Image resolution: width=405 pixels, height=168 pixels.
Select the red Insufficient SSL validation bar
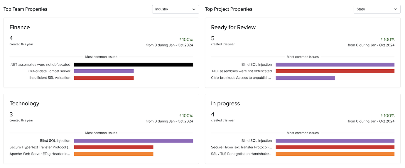point(104,78)
